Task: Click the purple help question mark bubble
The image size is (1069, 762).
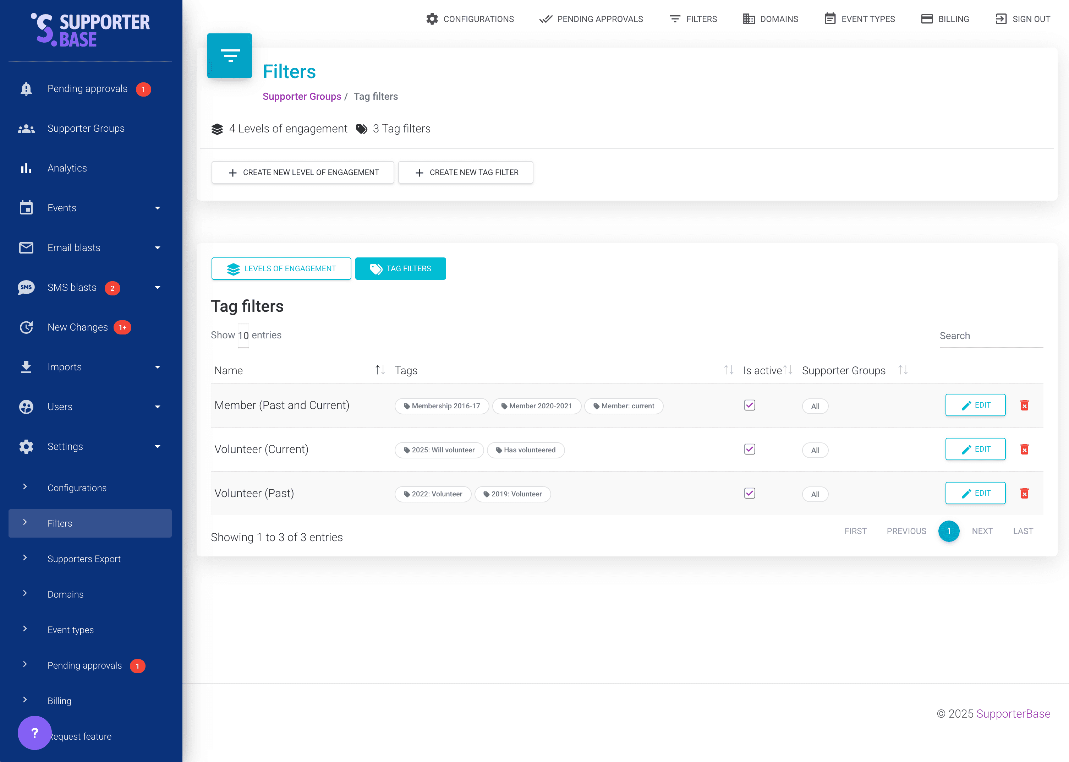Action: [x=34, y=733]
